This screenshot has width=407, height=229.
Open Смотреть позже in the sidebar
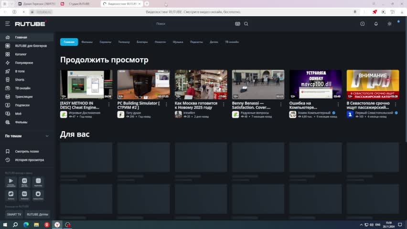point(27,151)
